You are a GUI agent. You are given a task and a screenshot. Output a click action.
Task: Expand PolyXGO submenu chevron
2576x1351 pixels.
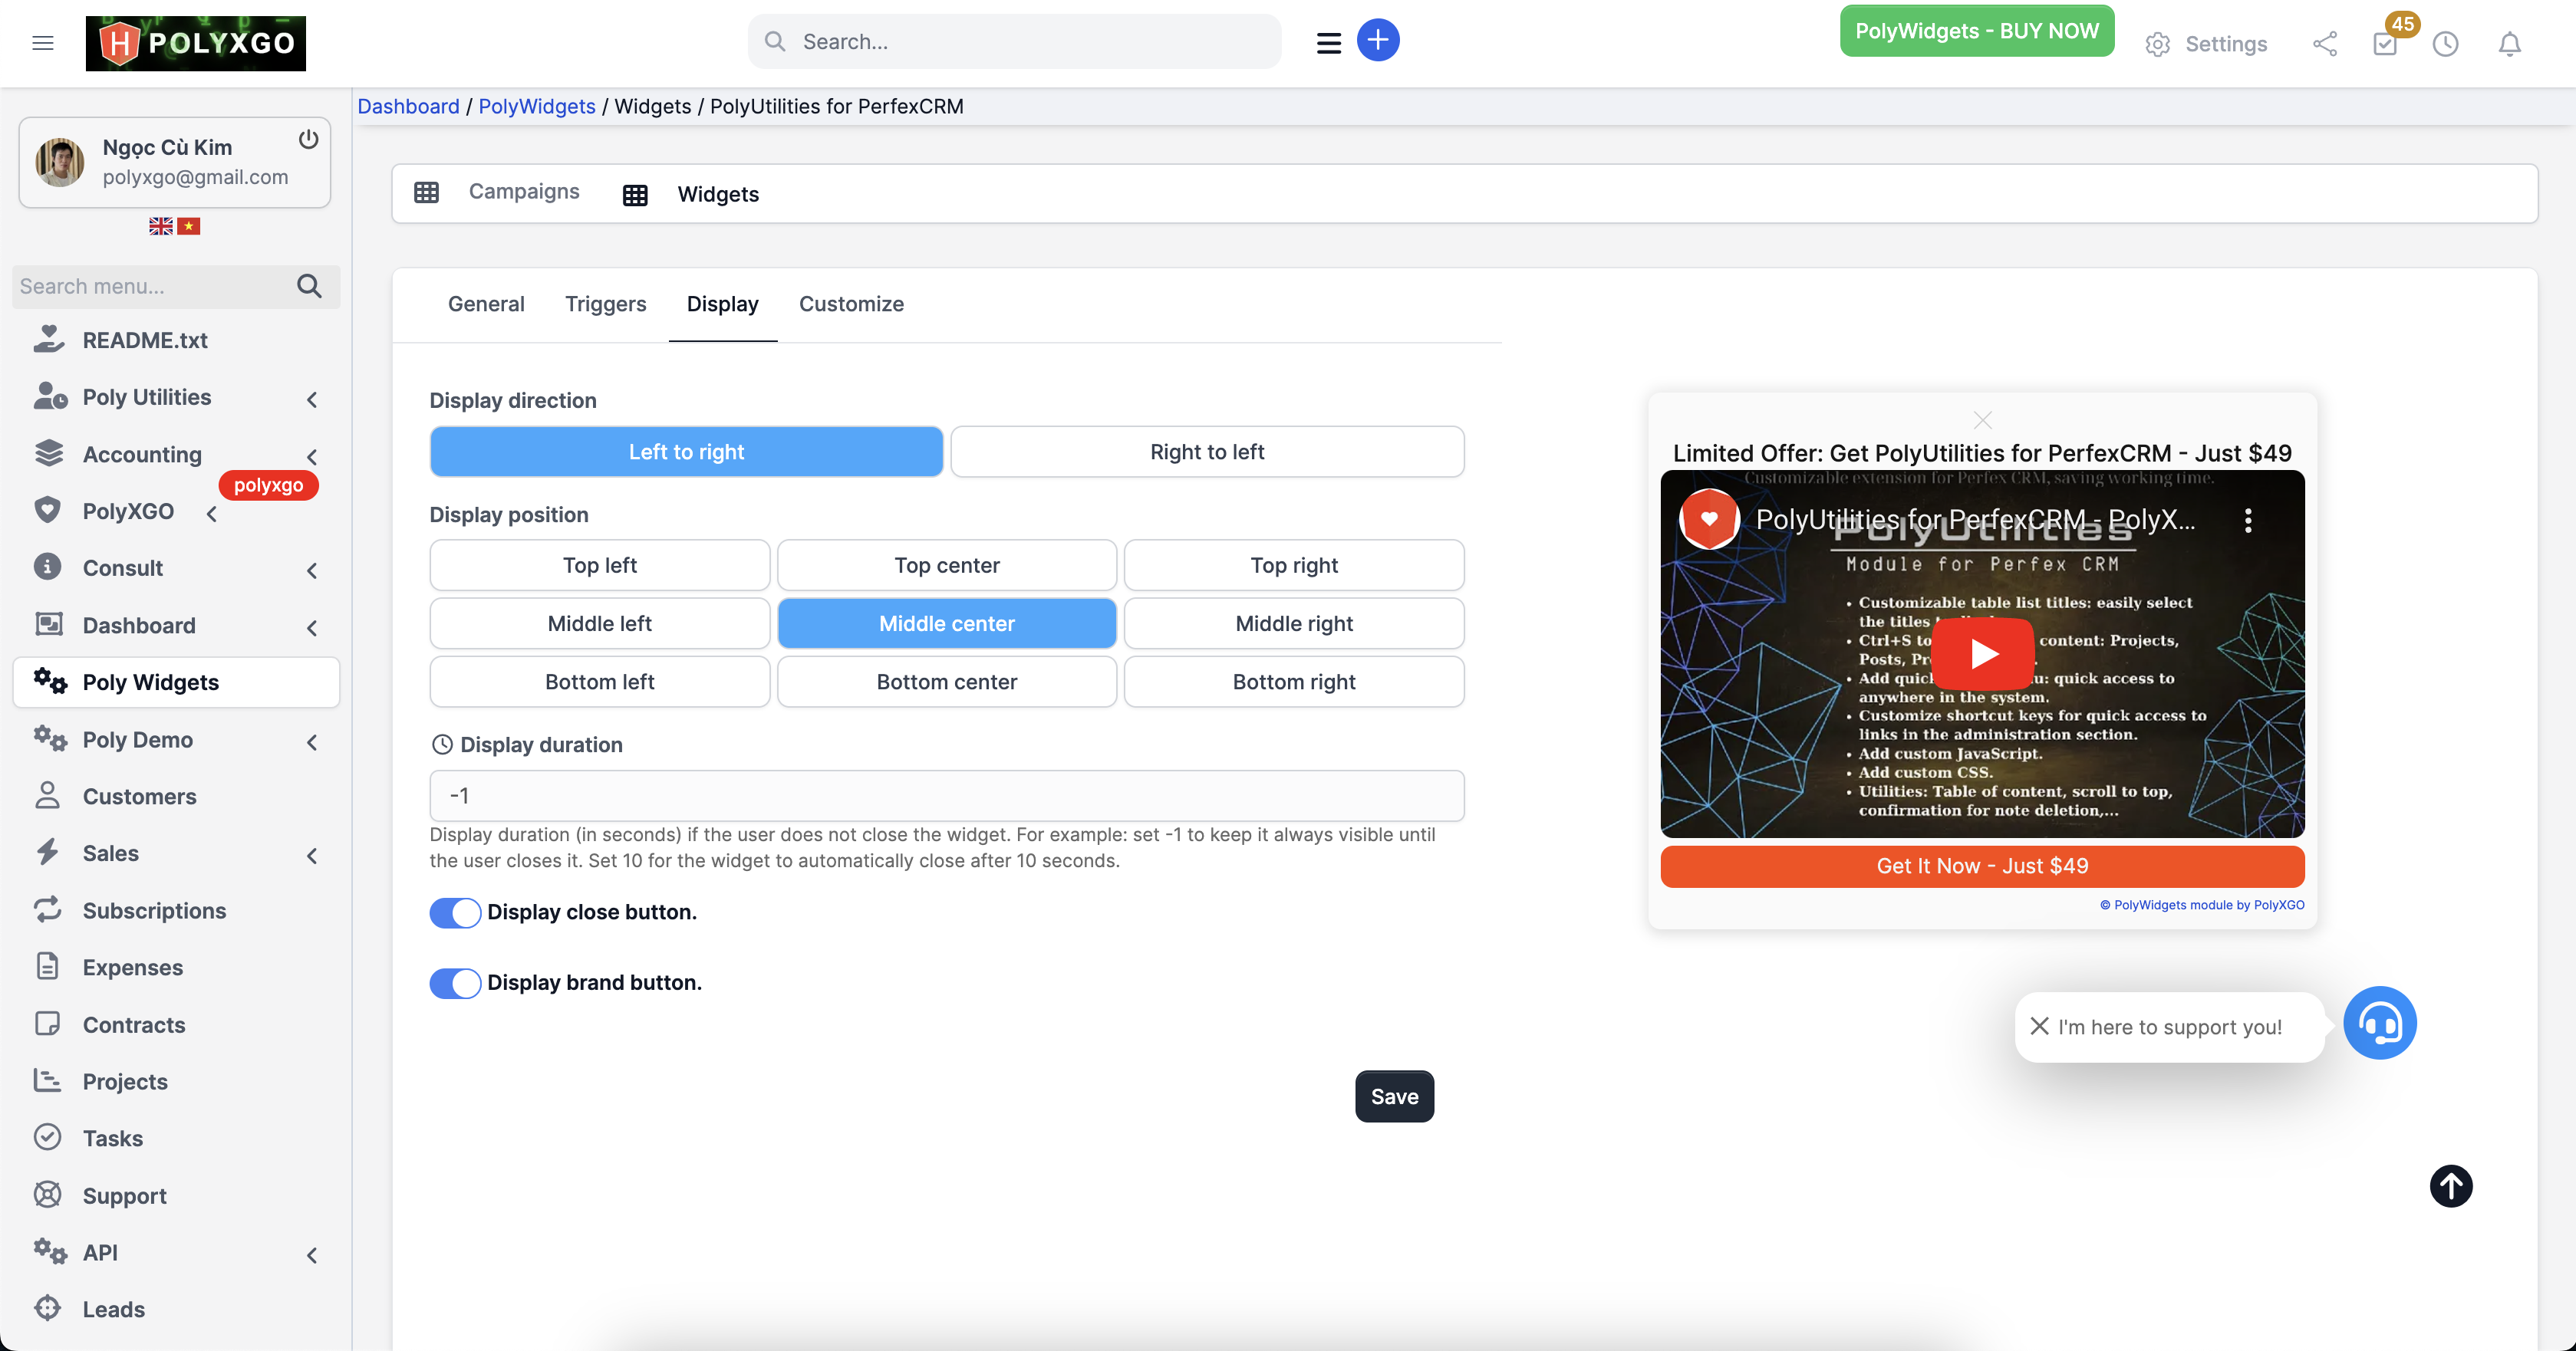click(212, 514)
